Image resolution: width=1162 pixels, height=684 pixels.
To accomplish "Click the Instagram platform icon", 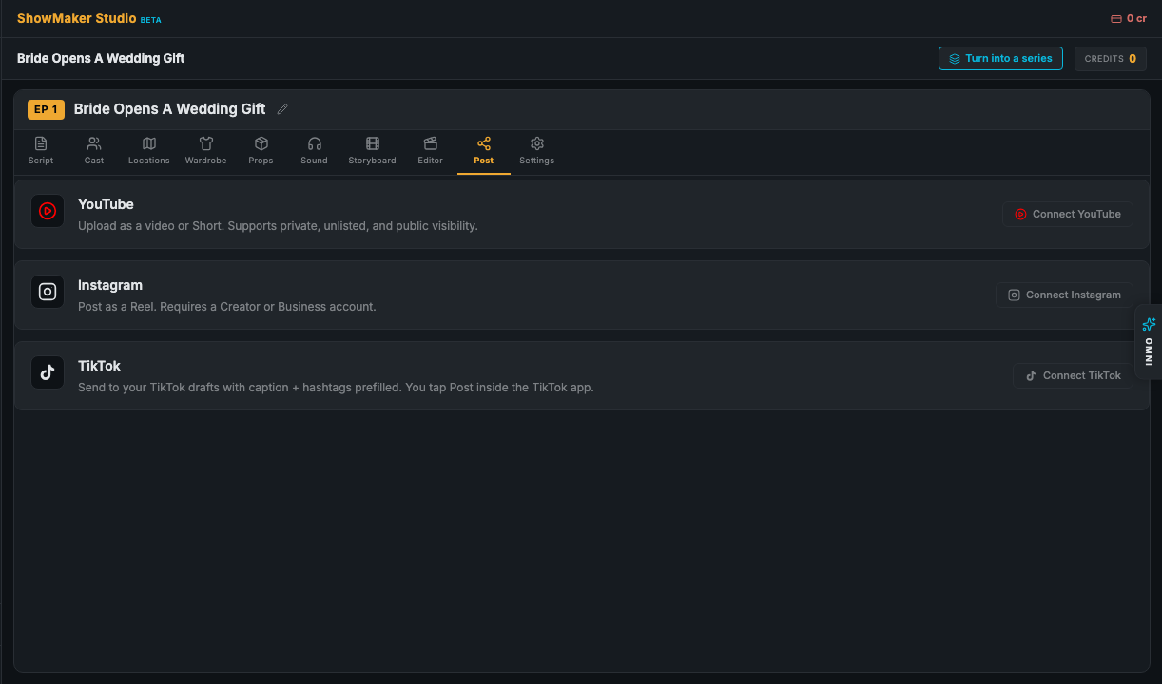I will (48, 292).
